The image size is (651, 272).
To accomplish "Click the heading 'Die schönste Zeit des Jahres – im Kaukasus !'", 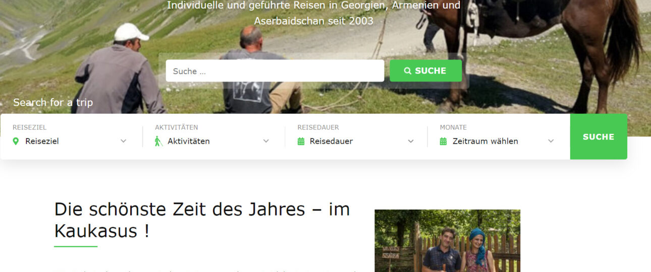I will pos(202,220).
